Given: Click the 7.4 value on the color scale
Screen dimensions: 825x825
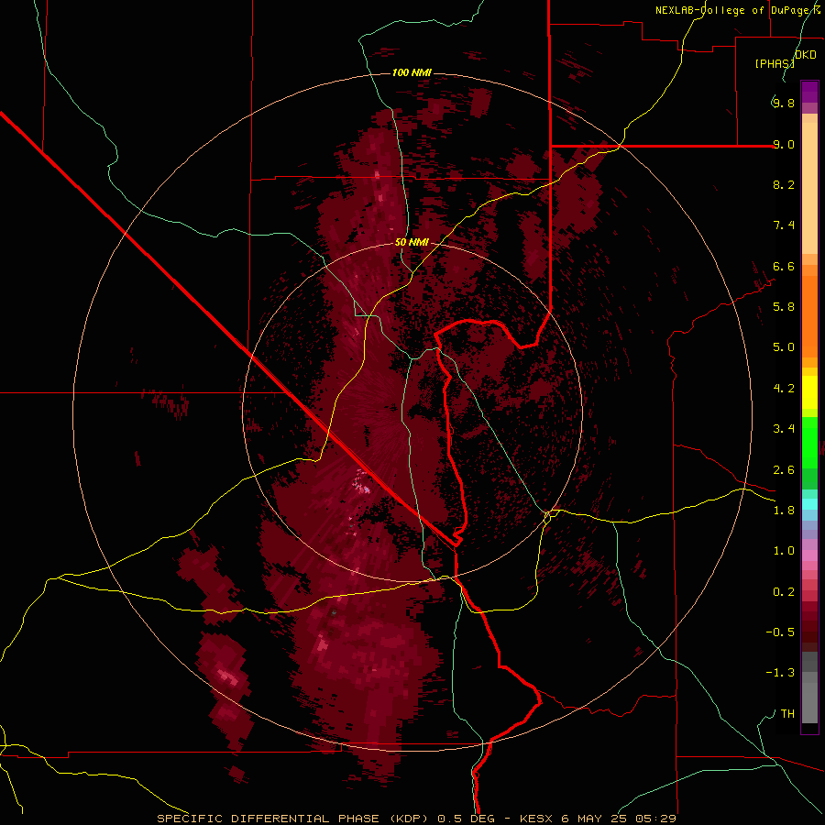Looking at the screenshot, I should click(784, 225).
